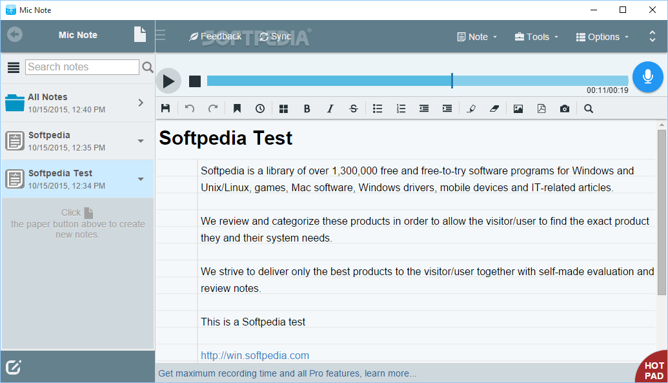Click the 'This is a Softpedia test' line

(x=253, y=322)
